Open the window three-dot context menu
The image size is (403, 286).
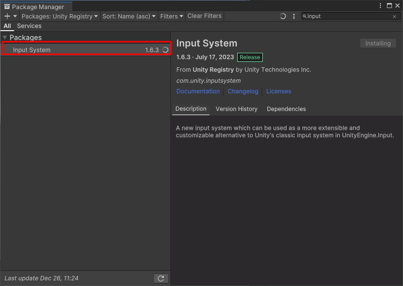click(380, 6)
